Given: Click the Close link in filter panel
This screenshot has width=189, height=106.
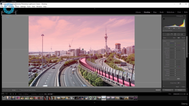Looking at the screenshot, I should [x=183, y=87].
